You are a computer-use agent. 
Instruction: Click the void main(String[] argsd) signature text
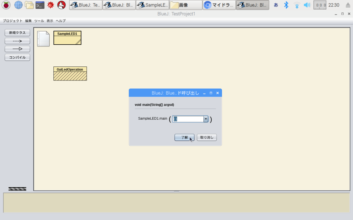(154, 104)
